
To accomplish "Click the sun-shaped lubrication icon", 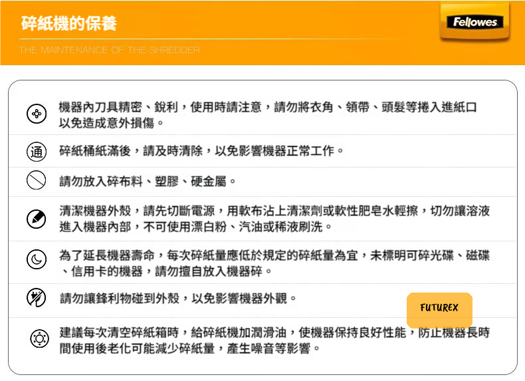I will (x=39, y=339).
